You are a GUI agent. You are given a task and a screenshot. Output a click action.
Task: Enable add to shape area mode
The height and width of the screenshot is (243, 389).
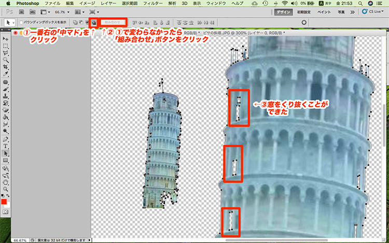pyautogui.click(x=75, y=23)
